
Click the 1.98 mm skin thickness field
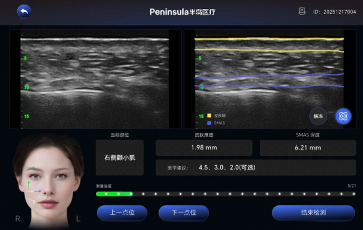(204, 147)
